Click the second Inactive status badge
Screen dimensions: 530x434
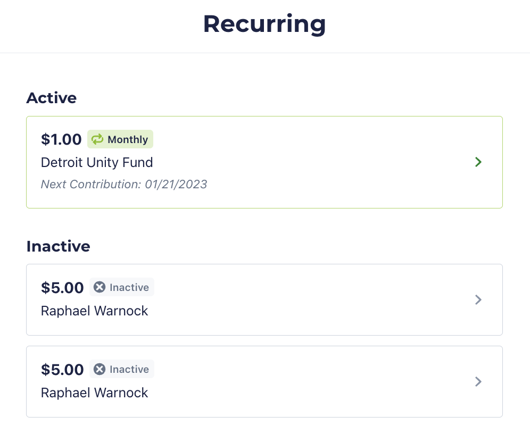(x=122, y=369)
